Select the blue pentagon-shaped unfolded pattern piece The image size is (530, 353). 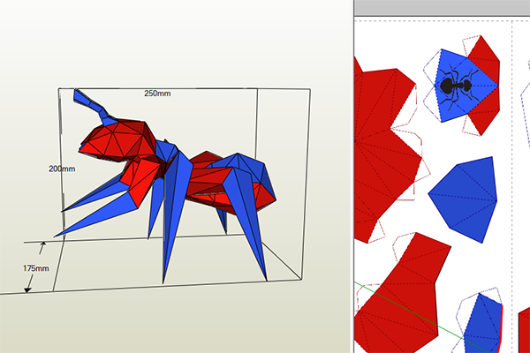pyautogui.click(x=463, y=199)
